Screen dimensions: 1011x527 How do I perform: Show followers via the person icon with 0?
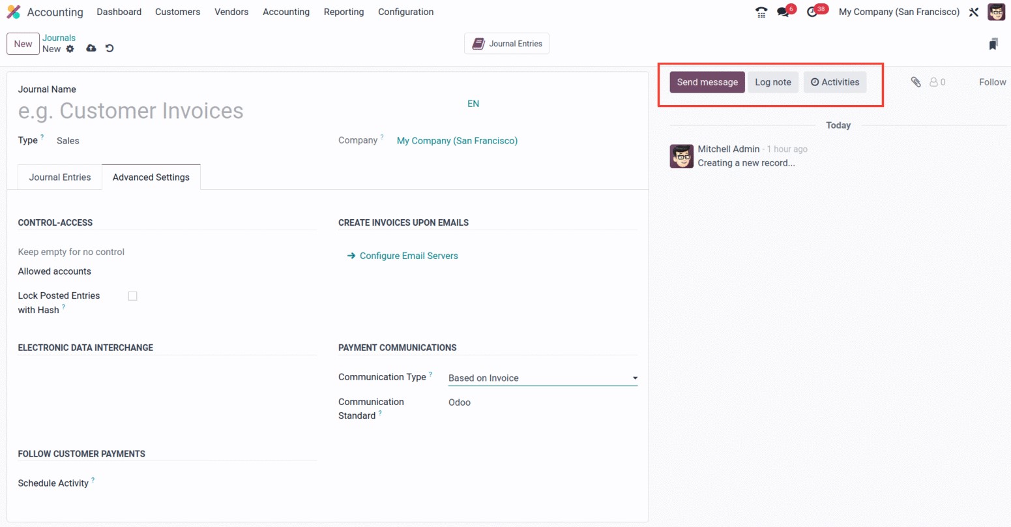click(x=937, y=82)
